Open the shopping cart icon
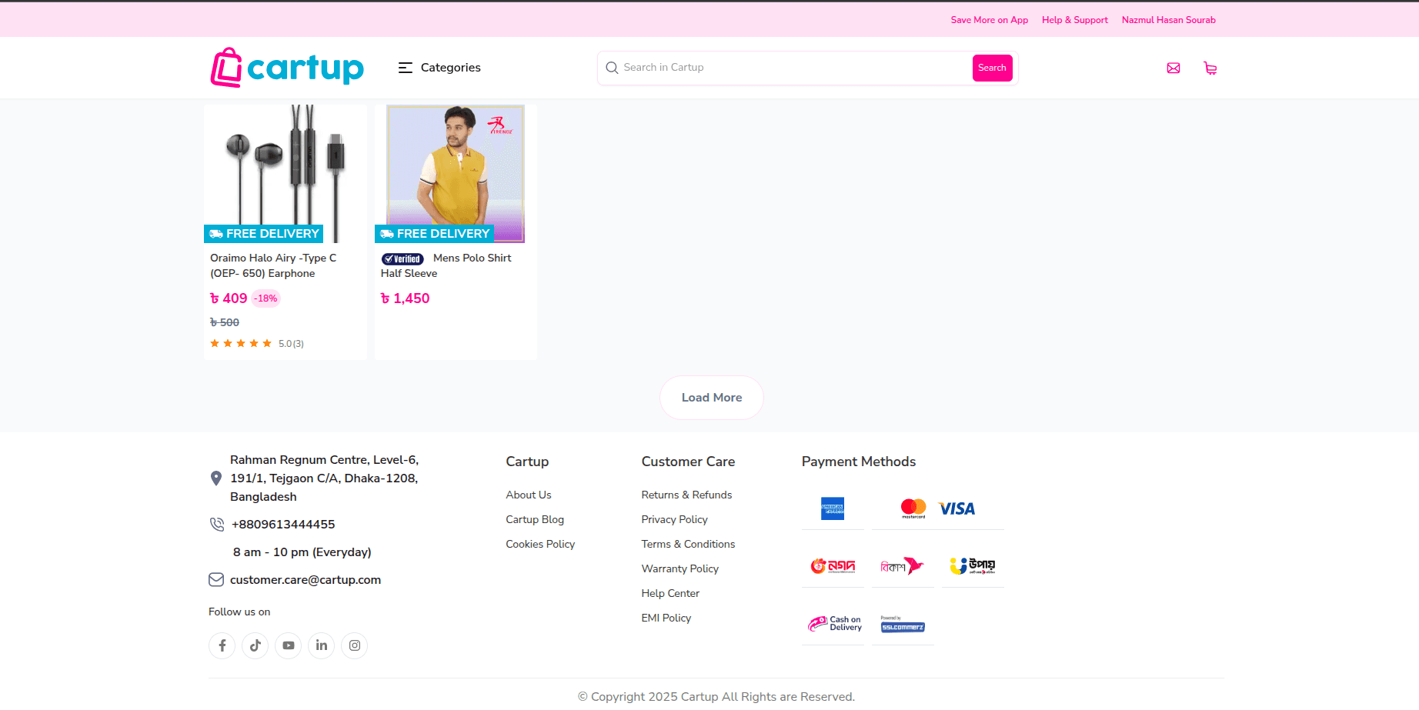Screen dimensions: 1419x710 [1210, 68]
